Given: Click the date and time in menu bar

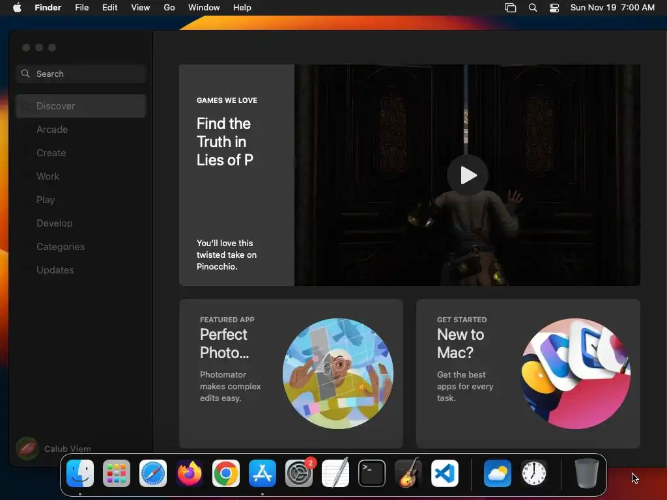Looking at the screenshot, I should coord(612,8).
